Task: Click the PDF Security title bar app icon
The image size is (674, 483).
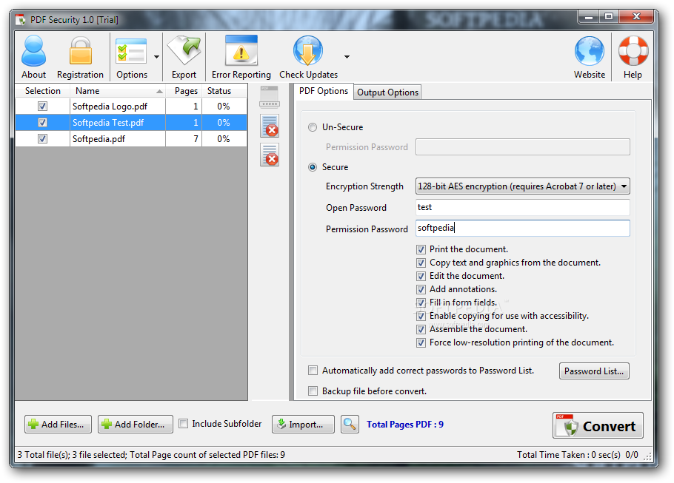Action: click(x=20, y=20)
